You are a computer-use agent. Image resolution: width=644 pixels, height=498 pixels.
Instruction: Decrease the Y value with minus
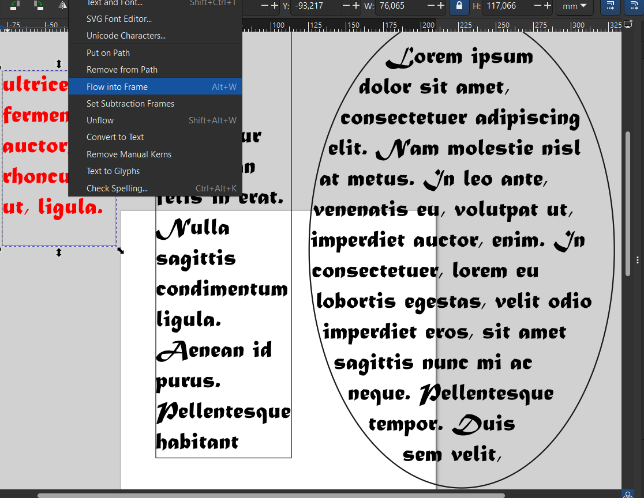coord(346,6)
